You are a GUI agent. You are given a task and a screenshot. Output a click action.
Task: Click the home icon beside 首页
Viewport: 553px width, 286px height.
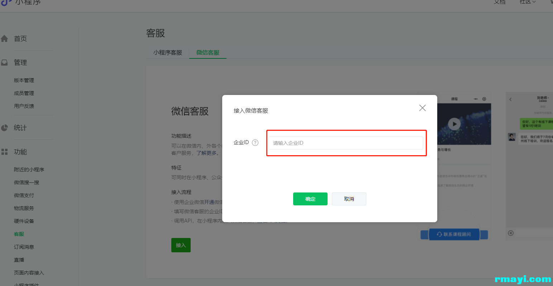(x=5, y=39)
